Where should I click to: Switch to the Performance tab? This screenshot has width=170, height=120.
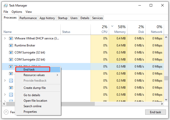28,18
